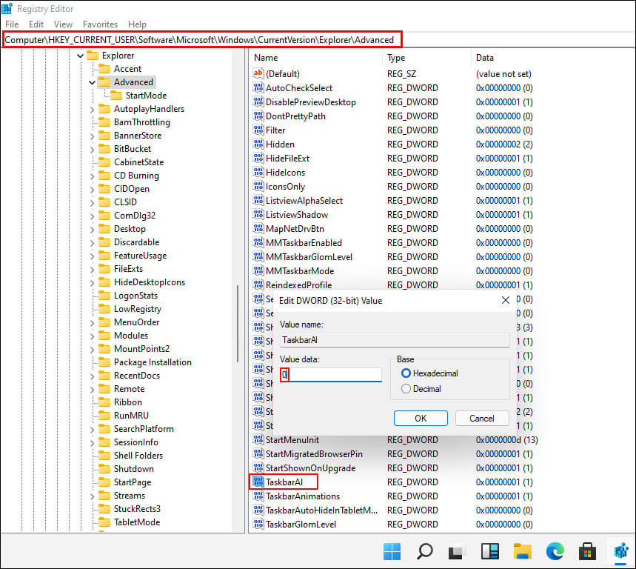Open the Favorites menu
This screenshot has width=636, height=569.
tap(100, 24)
